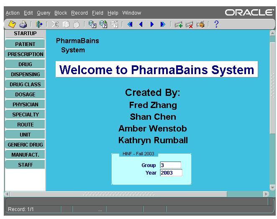Open the Block menu
This screenshot has width=277, height=219.
(x=61, y=13)
